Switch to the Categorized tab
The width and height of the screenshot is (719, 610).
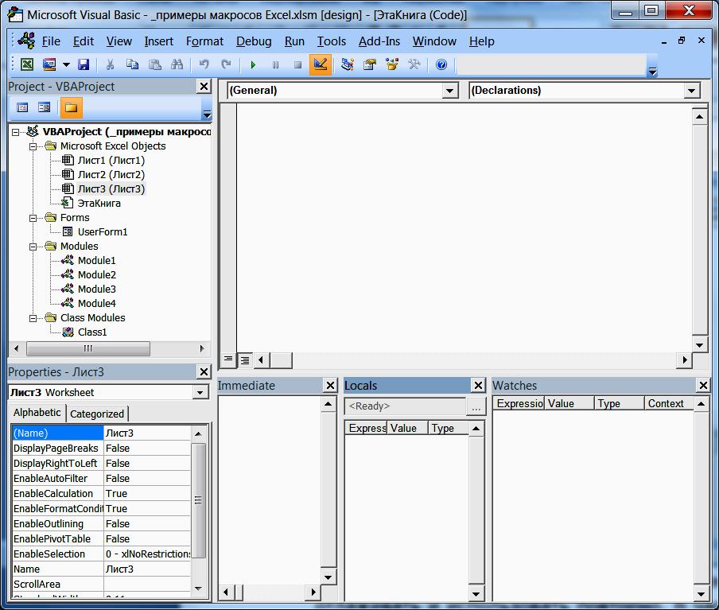click(x=97, y=414)
